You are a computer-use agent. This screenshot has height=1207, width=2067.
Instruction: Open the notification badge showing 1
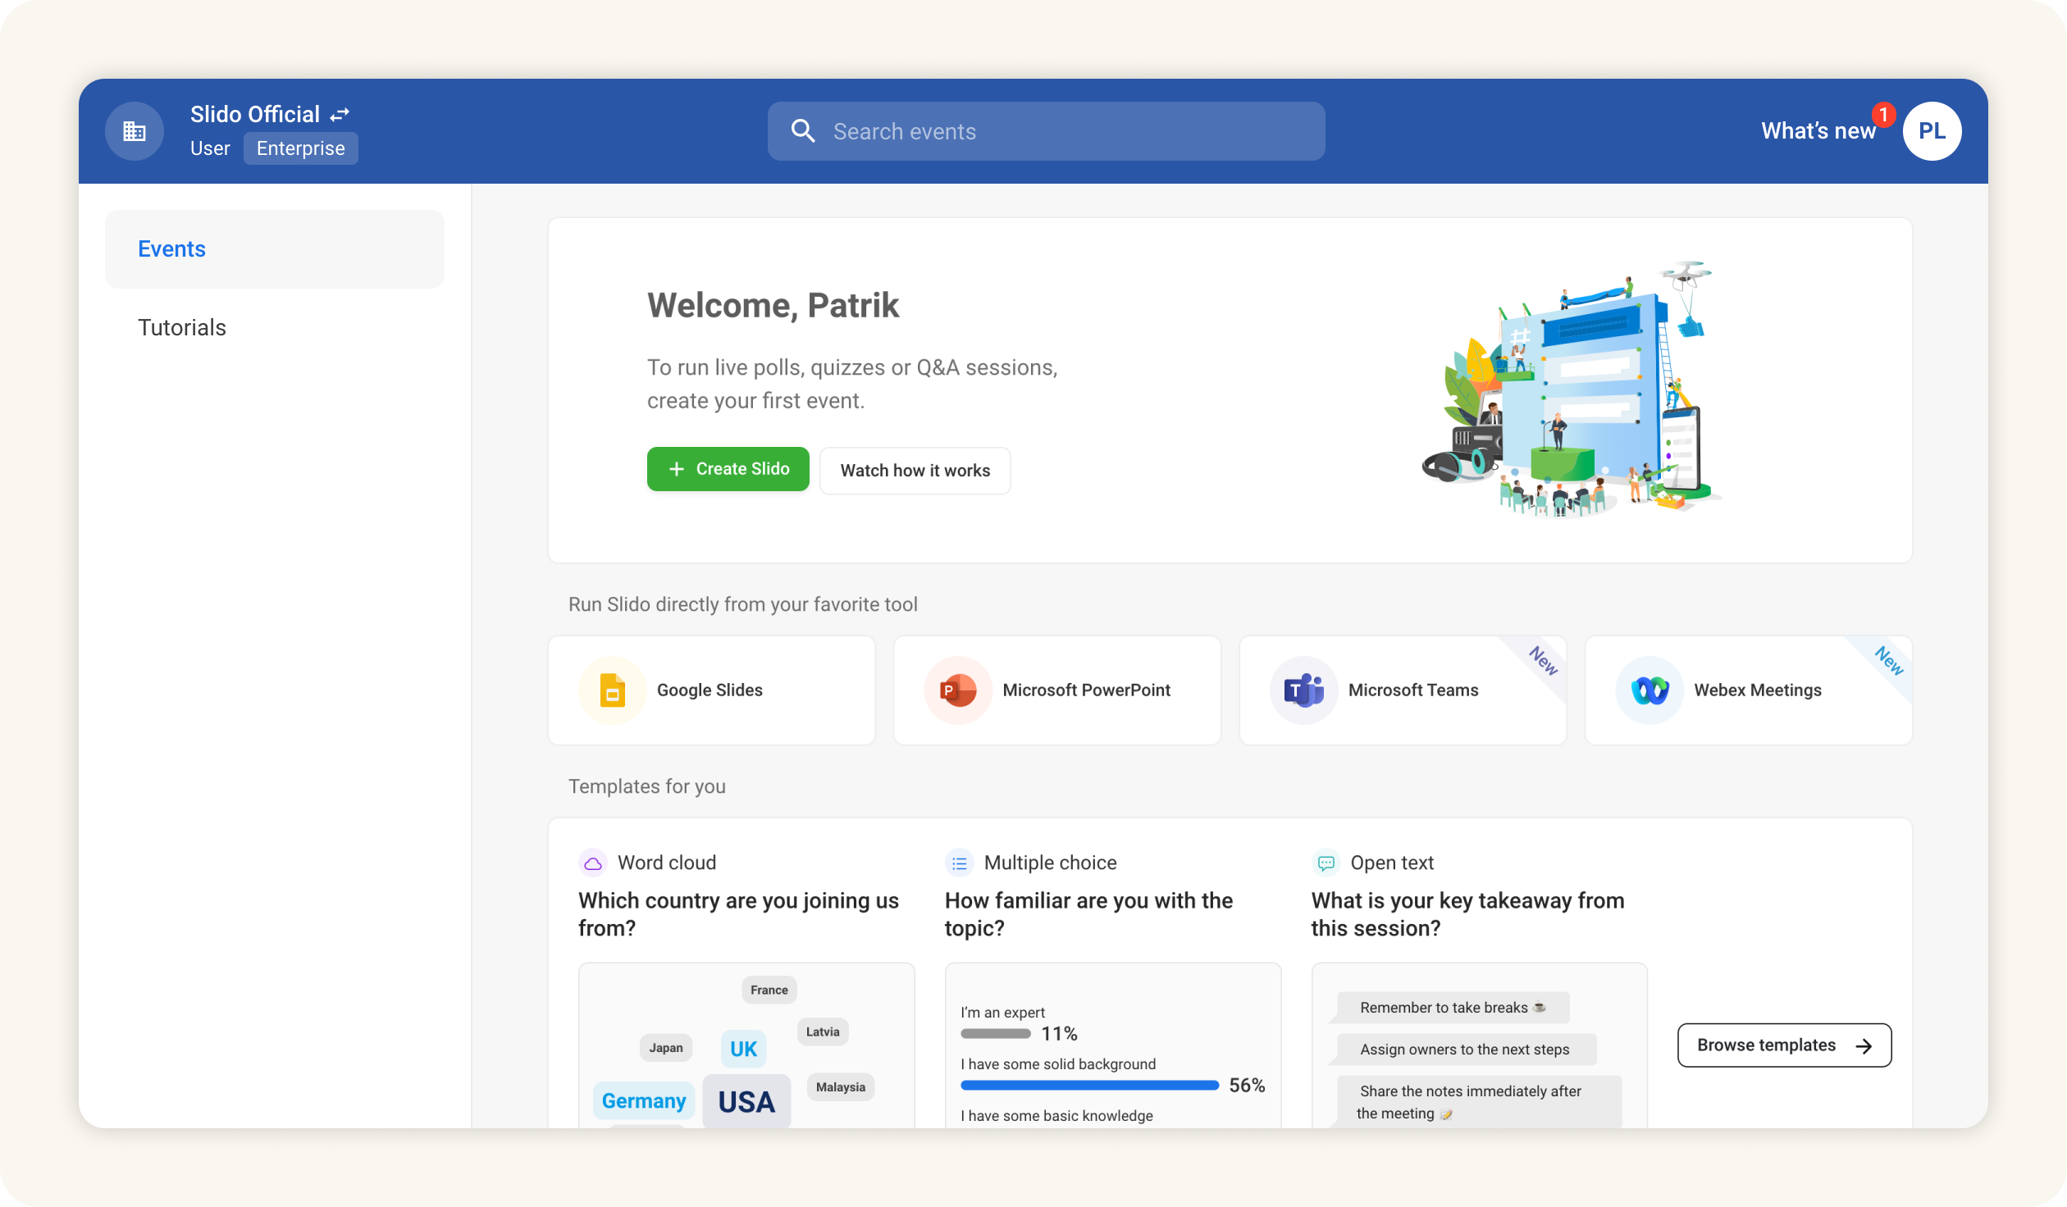[x=1883, y=115]
